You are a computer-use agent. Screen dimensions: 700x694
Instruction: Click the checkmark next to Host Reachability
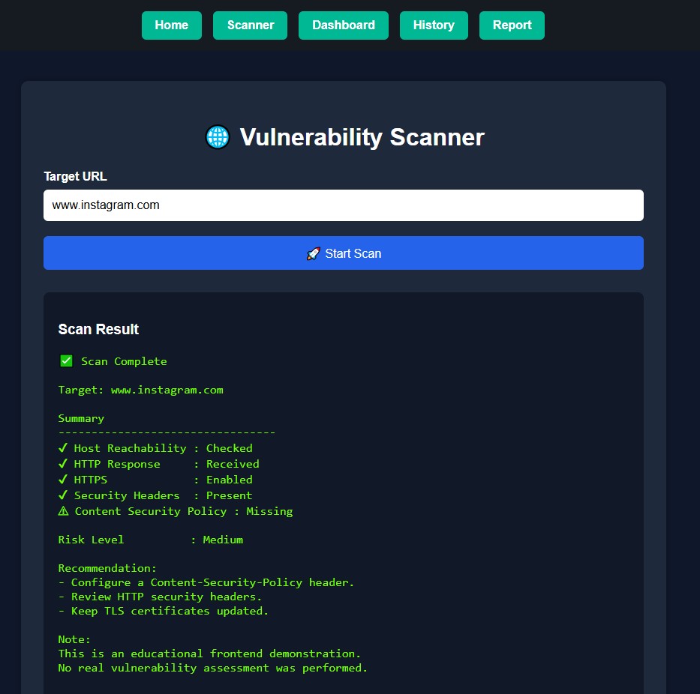coord(63,447)
